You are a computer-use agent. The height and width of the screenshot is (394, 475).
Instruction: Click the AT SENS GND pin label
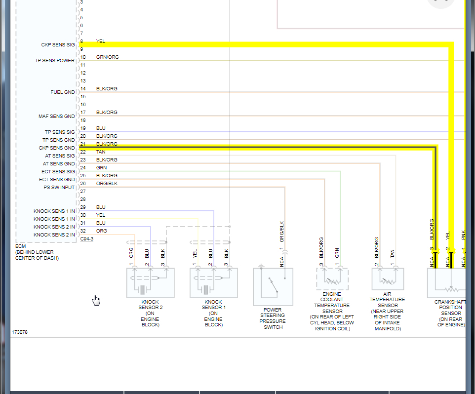[x=59, y=163]
